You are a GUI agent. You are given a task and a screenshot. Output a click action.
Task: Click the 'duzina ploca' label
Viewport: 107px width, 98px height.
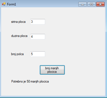(x=19, y=36)
